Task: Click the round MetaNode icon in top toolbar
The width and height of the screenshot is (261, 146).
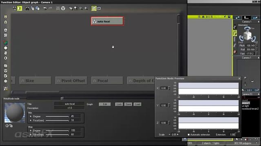Action: pyautogui.click(x=63, y=8)
